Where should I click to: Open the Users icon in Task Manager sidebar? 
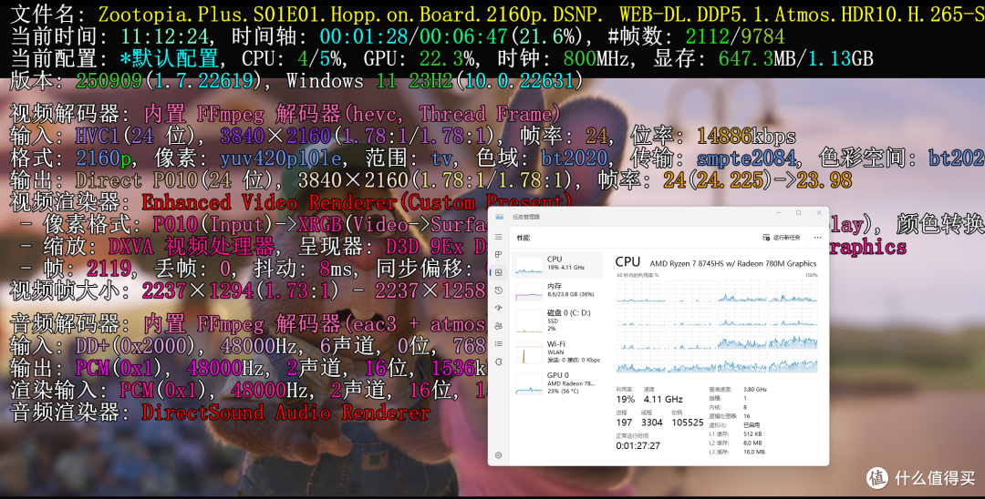499,326
